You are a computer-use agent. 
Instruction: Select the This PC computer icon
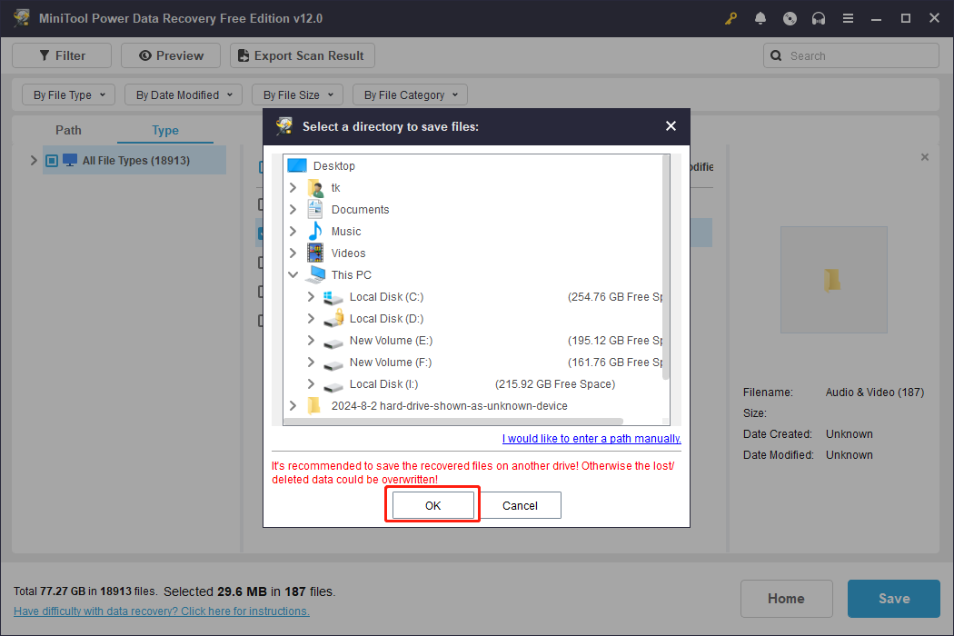(x=315, y=274)
